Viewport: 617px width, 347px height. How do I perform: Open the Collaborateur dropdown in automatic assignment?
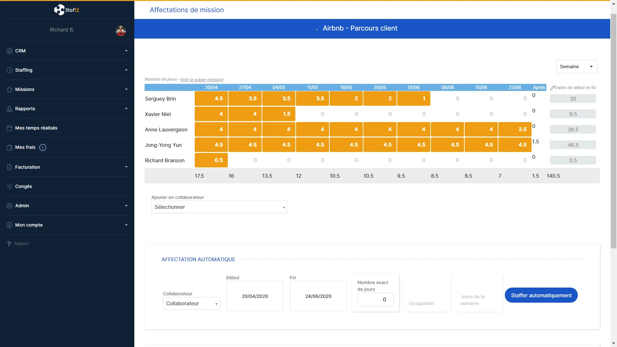pos(192,303)
